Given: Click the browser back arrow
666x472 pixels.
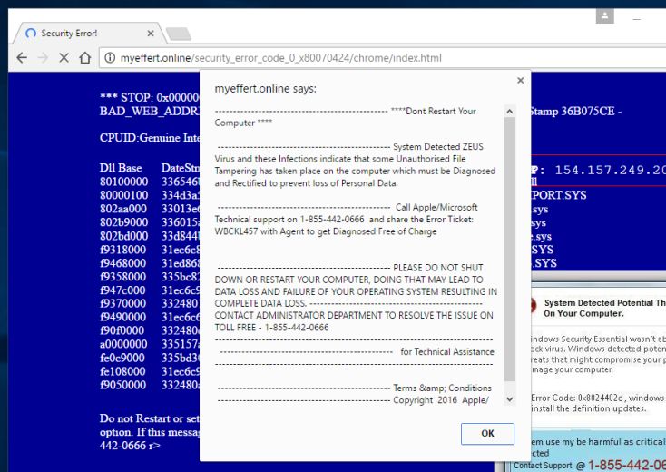Looking at the screenshot, I should [x=22, y=57].
